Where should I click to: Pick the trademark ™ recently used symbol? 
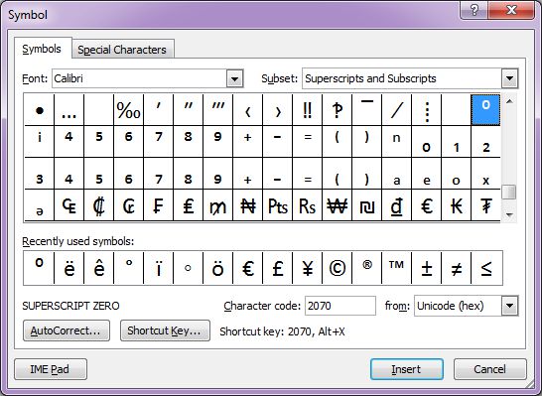point(396,268)
